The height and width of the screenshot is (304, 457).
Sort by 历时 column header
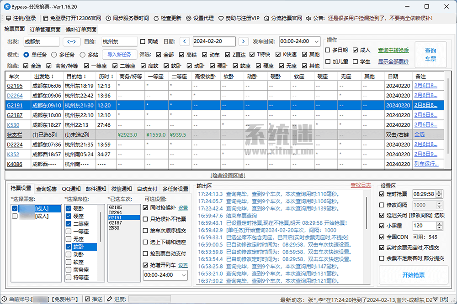point(106,77)
